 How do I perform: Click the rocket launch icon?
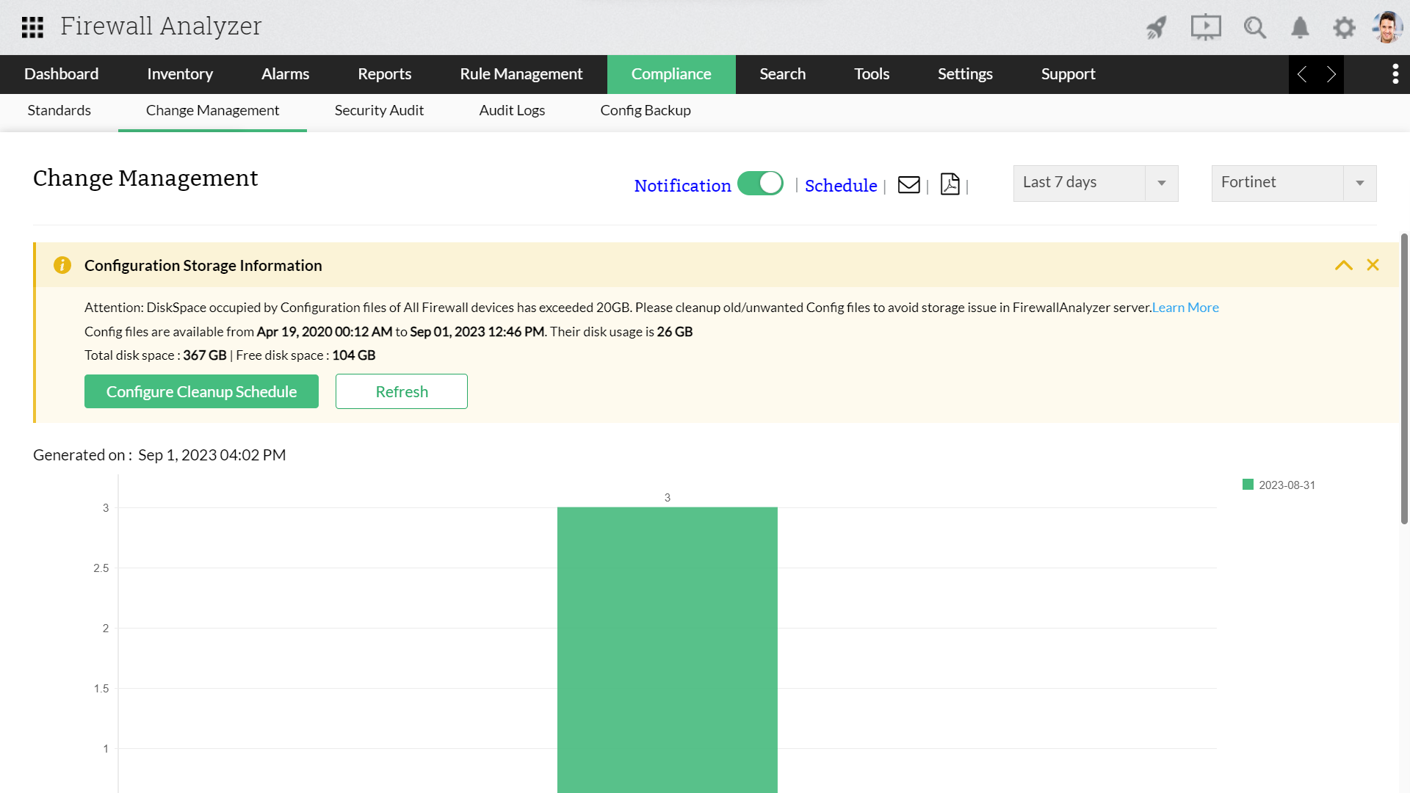pos(1155,27)
